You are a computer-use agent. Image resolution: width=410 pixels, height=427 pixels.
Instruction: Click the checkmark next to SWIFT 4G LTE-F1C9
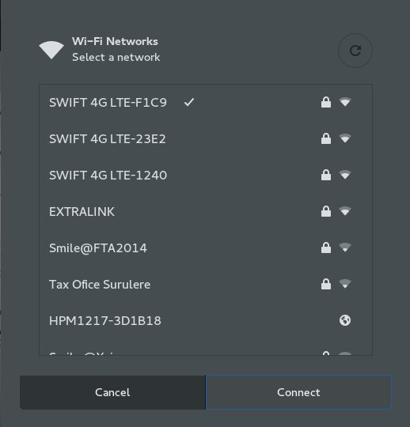189,102
